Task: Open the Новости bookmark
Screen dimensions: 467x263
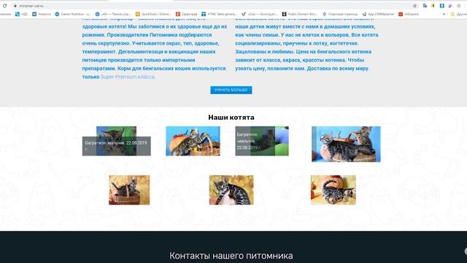Action: (42, 14)
